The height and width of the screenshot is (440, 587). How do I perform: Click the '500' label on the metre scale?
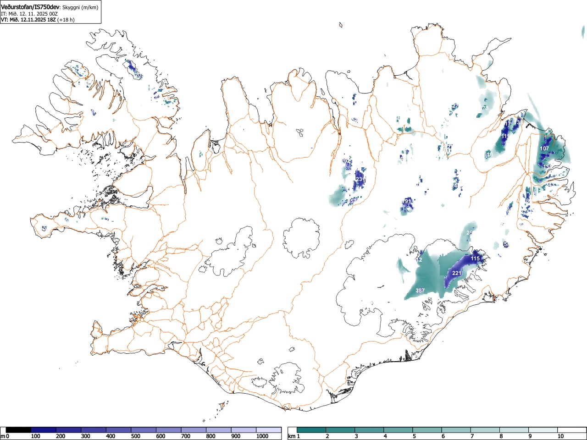tap(135, 436)
